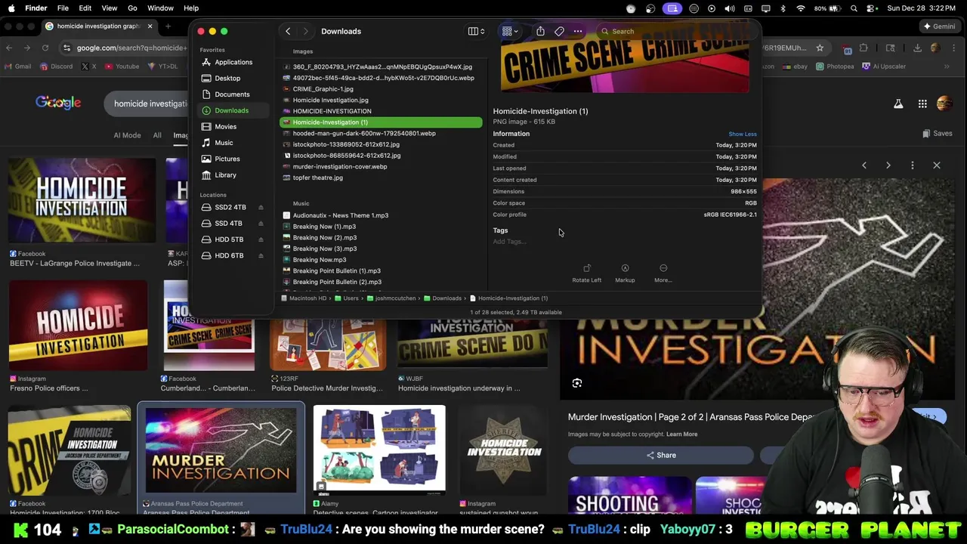Click Rotate Left in the preview pane

click(586, 274)
